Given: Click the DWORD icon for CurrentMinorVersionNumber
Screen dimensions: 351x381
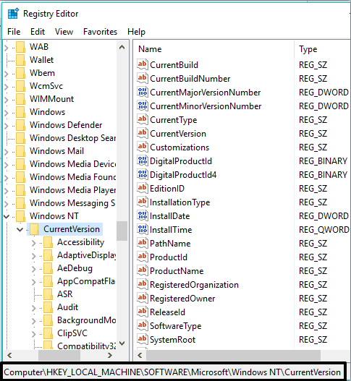Looking at the screenshot, I should pyautogui.click(x=143, y=106).
